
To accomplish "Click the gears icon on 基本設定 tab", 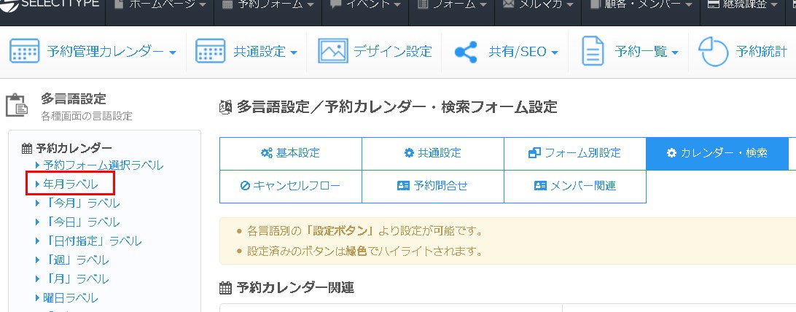I will 267,153.
